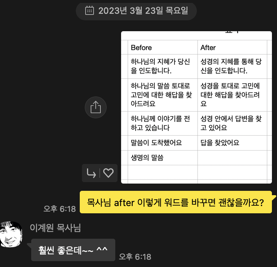Click the cell 말씀이 도착했어요 in the image
This screenshot has width=277, height=267.
(163, 143)
